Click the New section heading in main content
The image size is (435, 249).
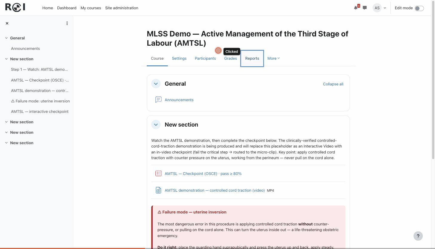point(181,125)
